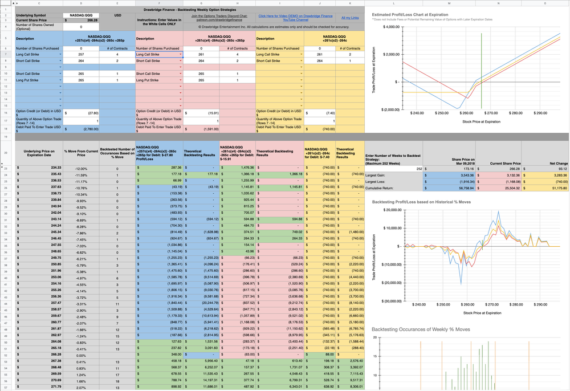Click blue backtesting result 14,197.31

[x=201, y=381]
